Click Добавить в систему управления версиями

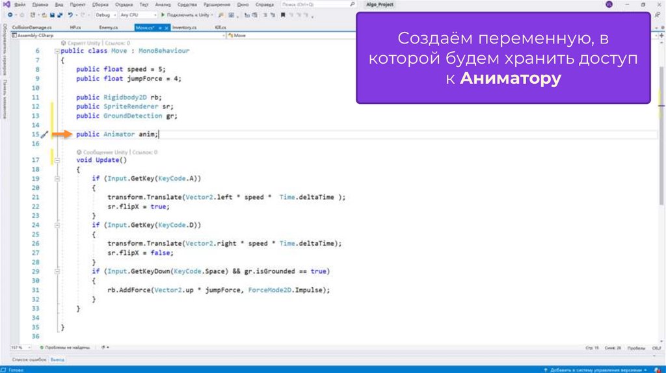594,370
